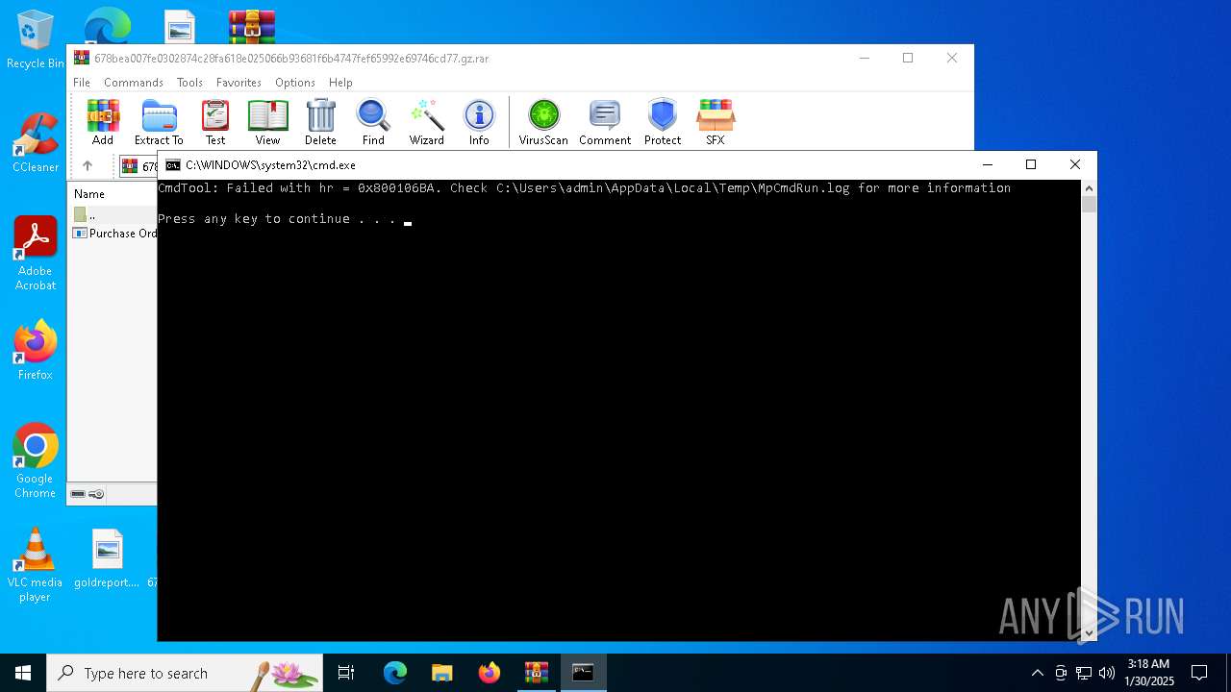The image size is (1231, 692).
Task: Click the network icon in system tray
Action: pos(1084,673)
